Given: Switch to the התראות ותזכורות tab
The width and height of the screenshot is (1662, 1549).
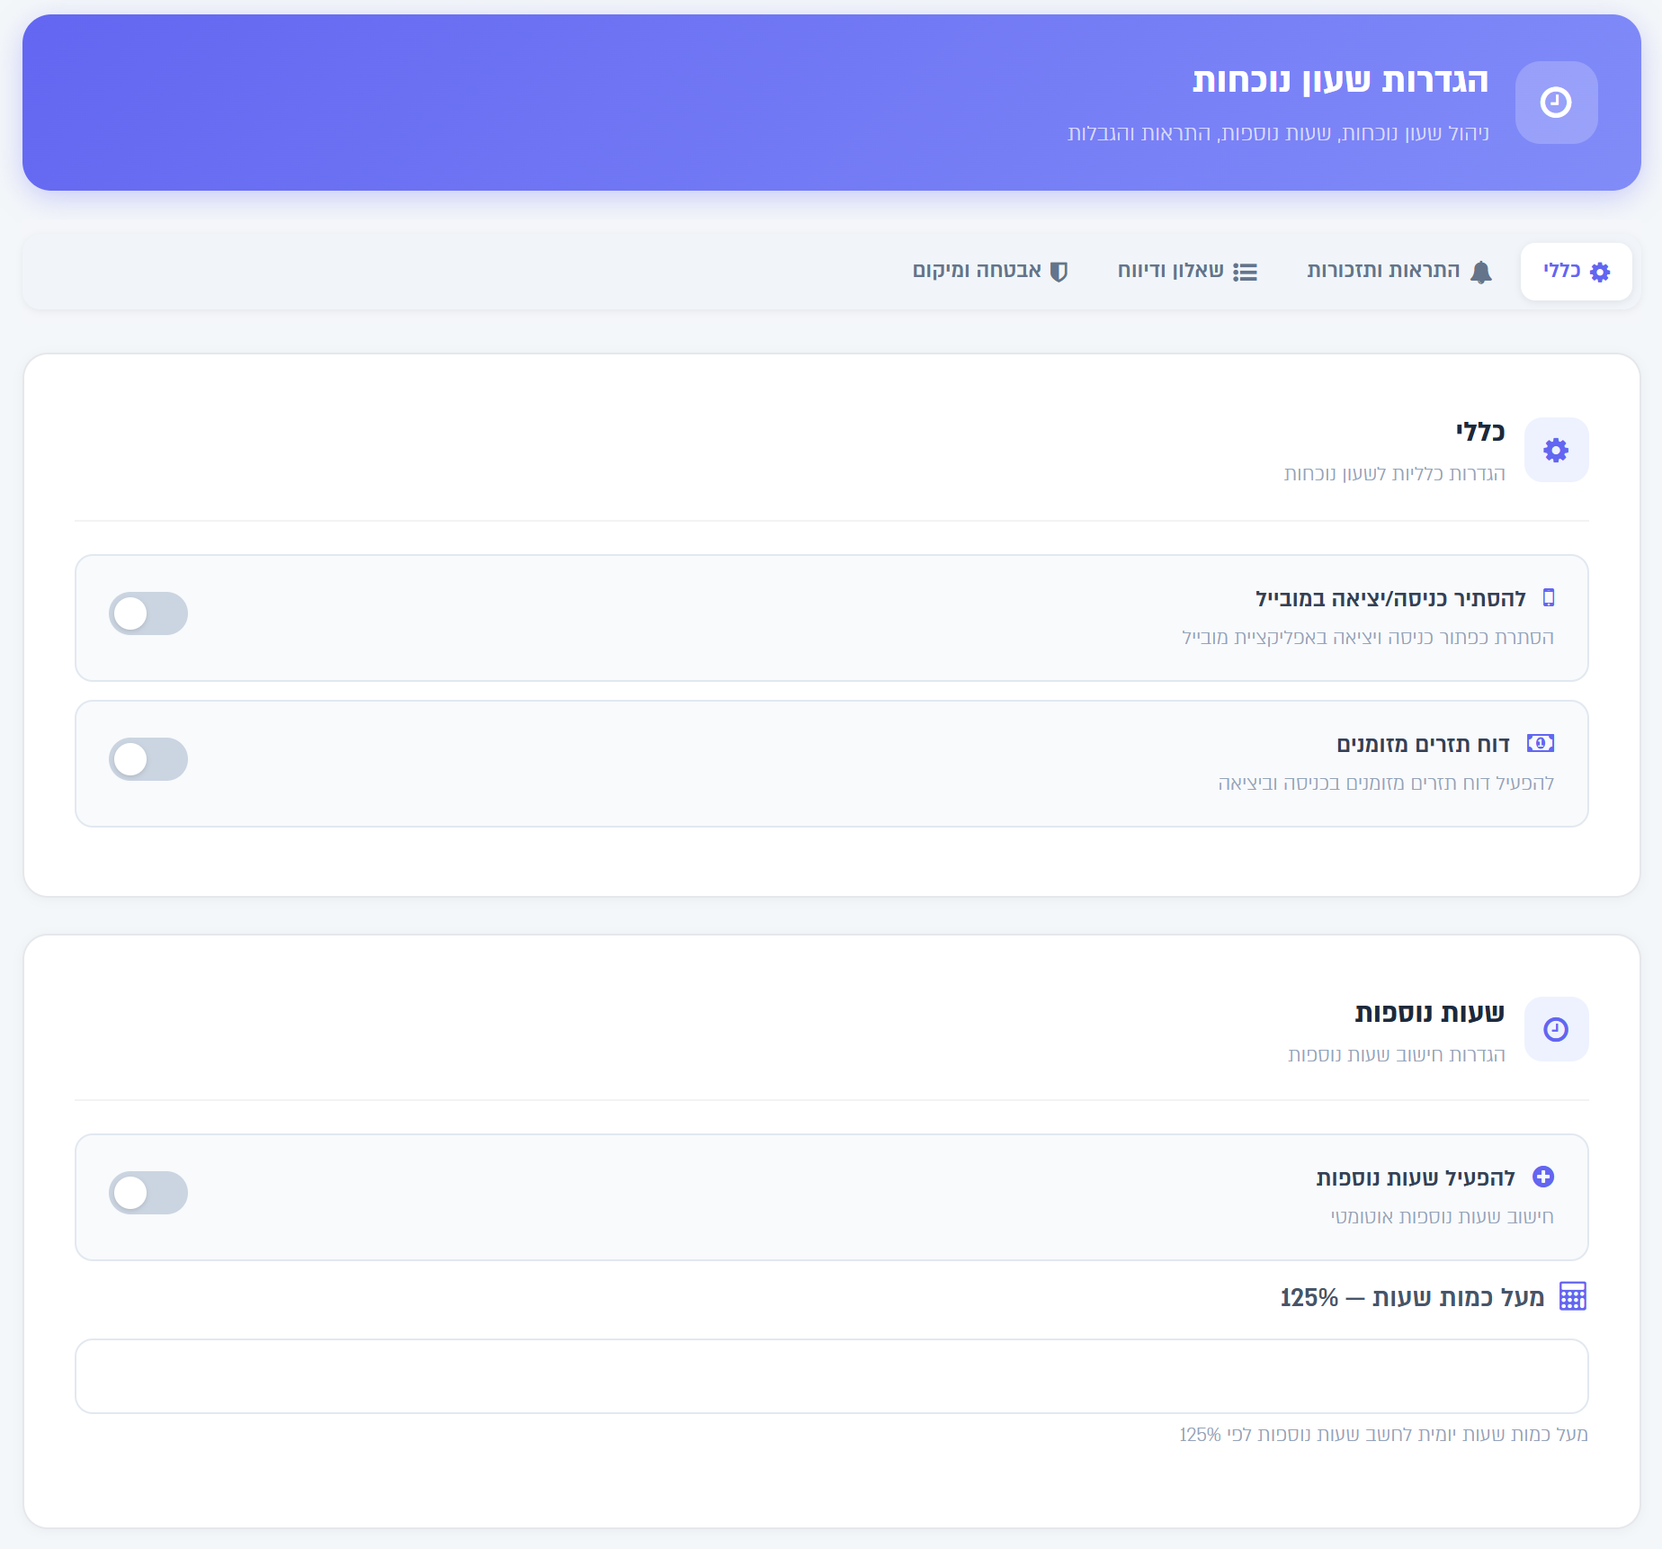Looking at the screenshot, I should tap(1399, 272).
